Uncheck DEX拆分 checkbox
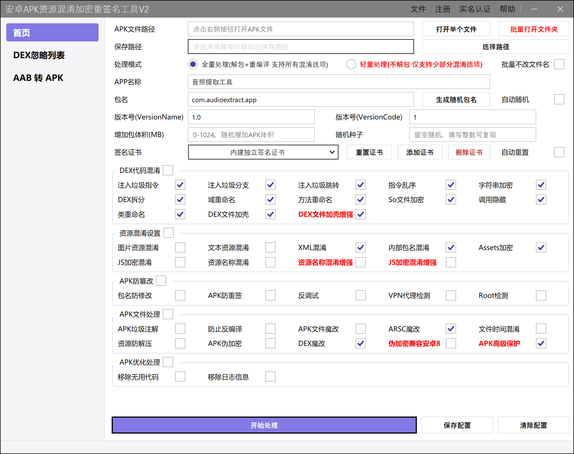 [180, 199]
